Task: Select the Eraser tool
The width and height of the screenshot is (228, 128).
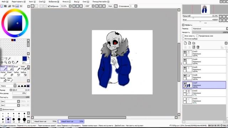Action: pyautogui.click(x=10, y=74)
